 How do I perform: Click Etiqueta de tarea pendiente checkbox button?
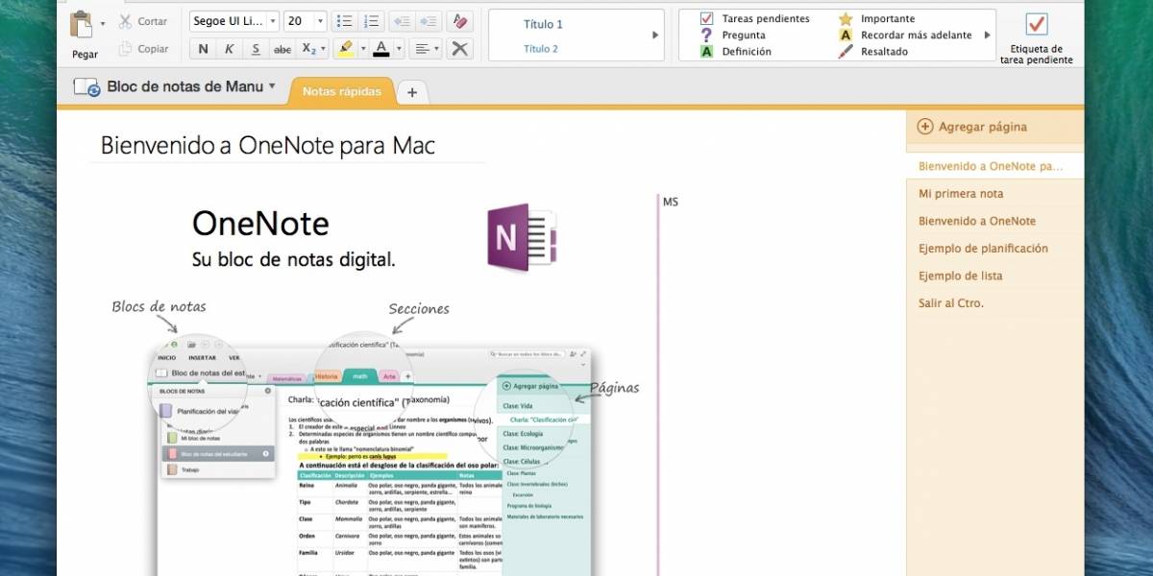click(x=1037, y=38)
